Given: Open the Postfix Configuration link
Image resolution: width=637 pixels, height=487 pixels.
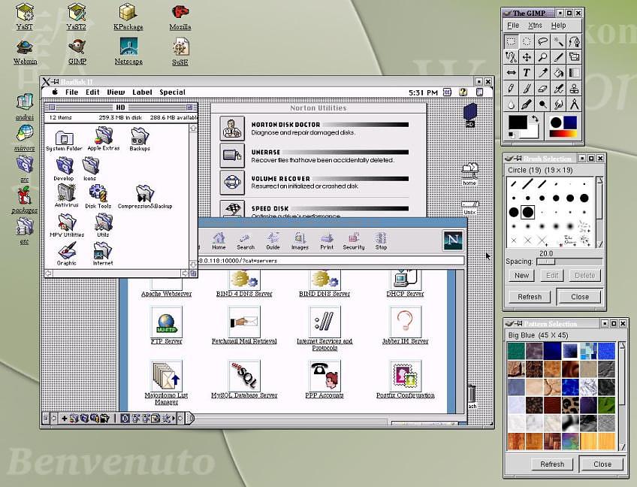Looking at the screenshot, I should (406, 395).
